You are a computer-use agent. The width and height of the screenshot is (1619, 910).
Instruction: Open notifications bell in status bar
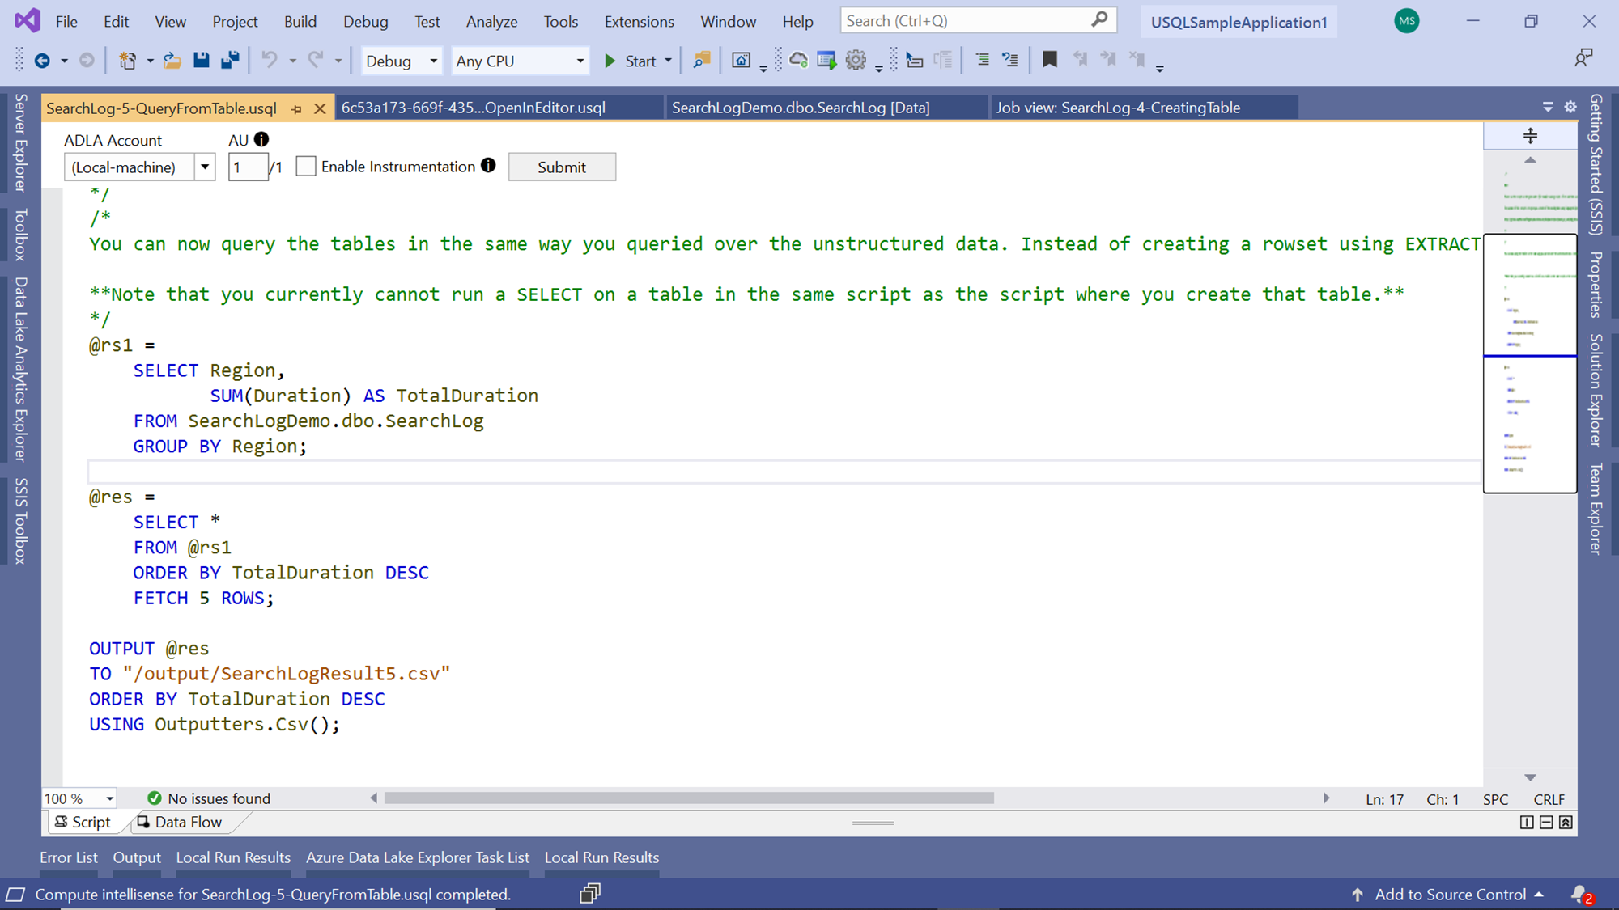1579,894
